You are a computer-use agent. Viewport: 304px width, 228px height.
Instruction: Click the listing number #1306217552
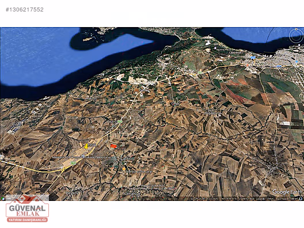(25, 9)
